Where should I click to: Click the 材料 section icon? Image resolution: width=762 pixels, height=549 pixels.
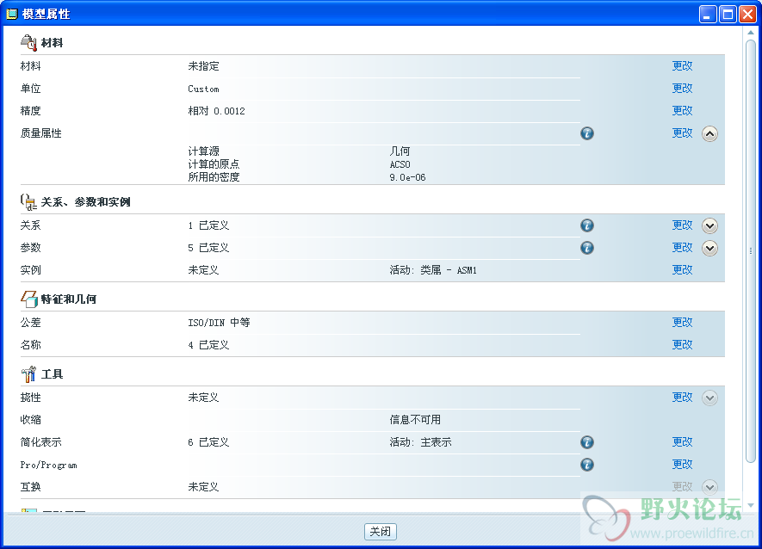tap(28, 43)
